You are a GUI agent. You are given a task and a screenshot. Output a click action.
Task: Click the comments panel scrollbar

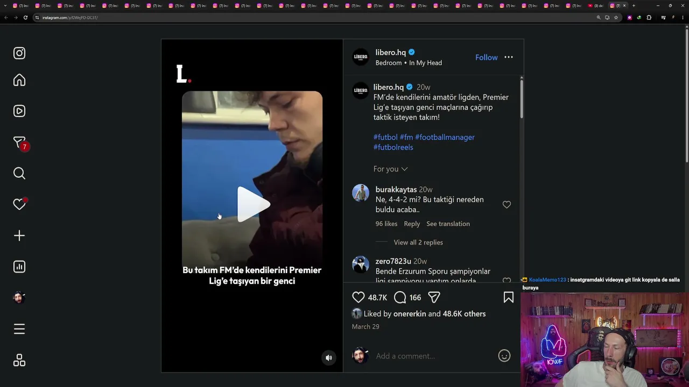(x=521, y=98)
